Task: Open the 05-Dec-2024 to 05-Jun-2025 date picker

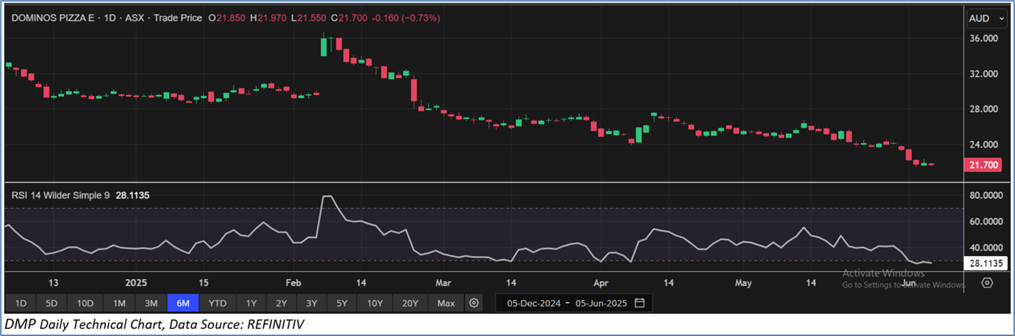Action: click(567, 303)
